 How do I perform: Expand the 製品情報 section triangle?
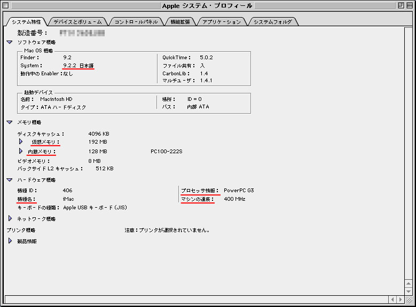click(x=10, y=241)
